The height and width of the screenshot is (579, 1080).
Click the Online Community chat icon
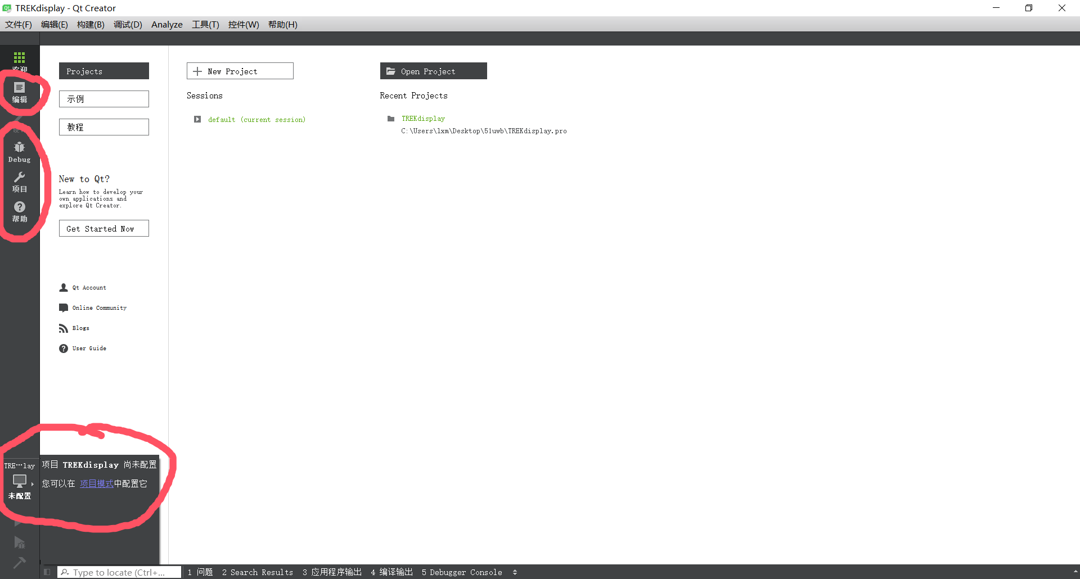64,307
